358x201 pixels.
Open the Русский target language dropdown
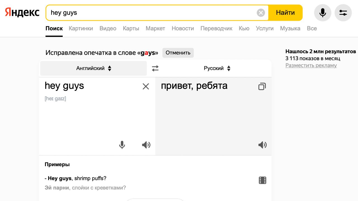coord(217,68)
